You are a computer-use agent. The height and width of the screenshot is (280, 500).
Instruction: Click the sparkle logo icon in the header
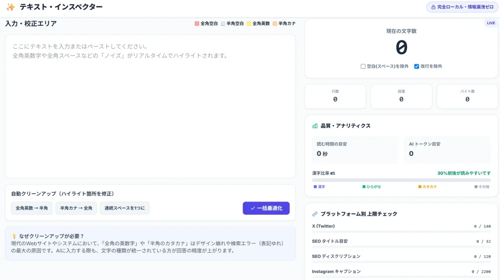(x=11, y=7)
